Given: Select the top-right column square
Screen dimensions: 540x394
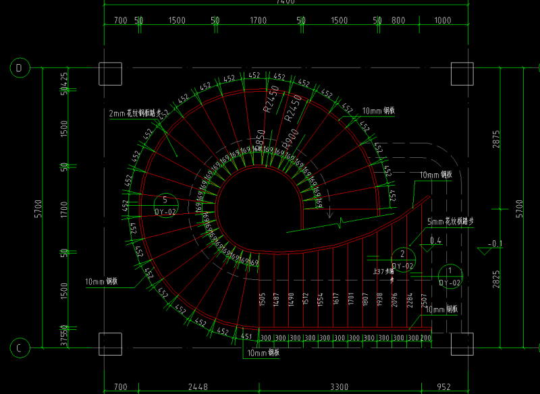Looking at the screenshot, I should tap(462, 74).
